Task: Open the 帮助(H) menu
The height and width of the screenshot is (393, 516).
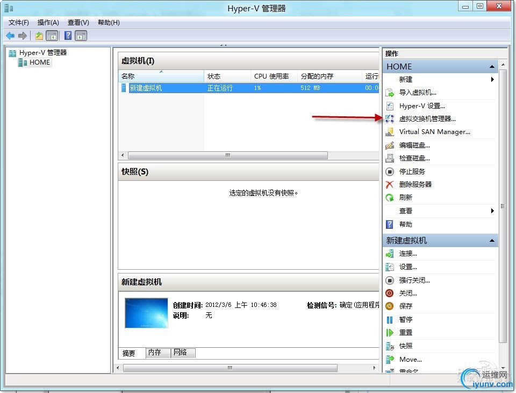Action: pos(109,23)
